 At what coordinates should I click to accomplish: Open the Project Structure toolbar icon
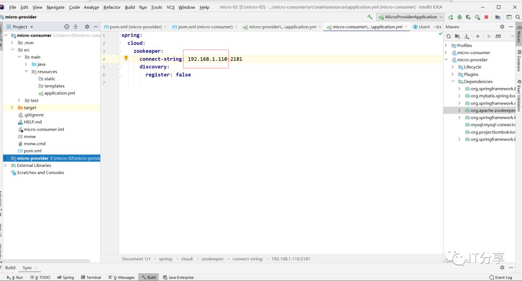click(x=498, y=17)
